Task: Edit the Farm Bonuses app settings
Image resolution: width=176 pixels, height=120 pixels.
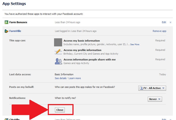Action: [x=164, y=22]
